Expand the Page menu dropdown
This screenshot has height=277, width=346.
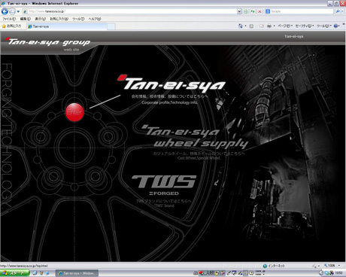click(285, 26)
